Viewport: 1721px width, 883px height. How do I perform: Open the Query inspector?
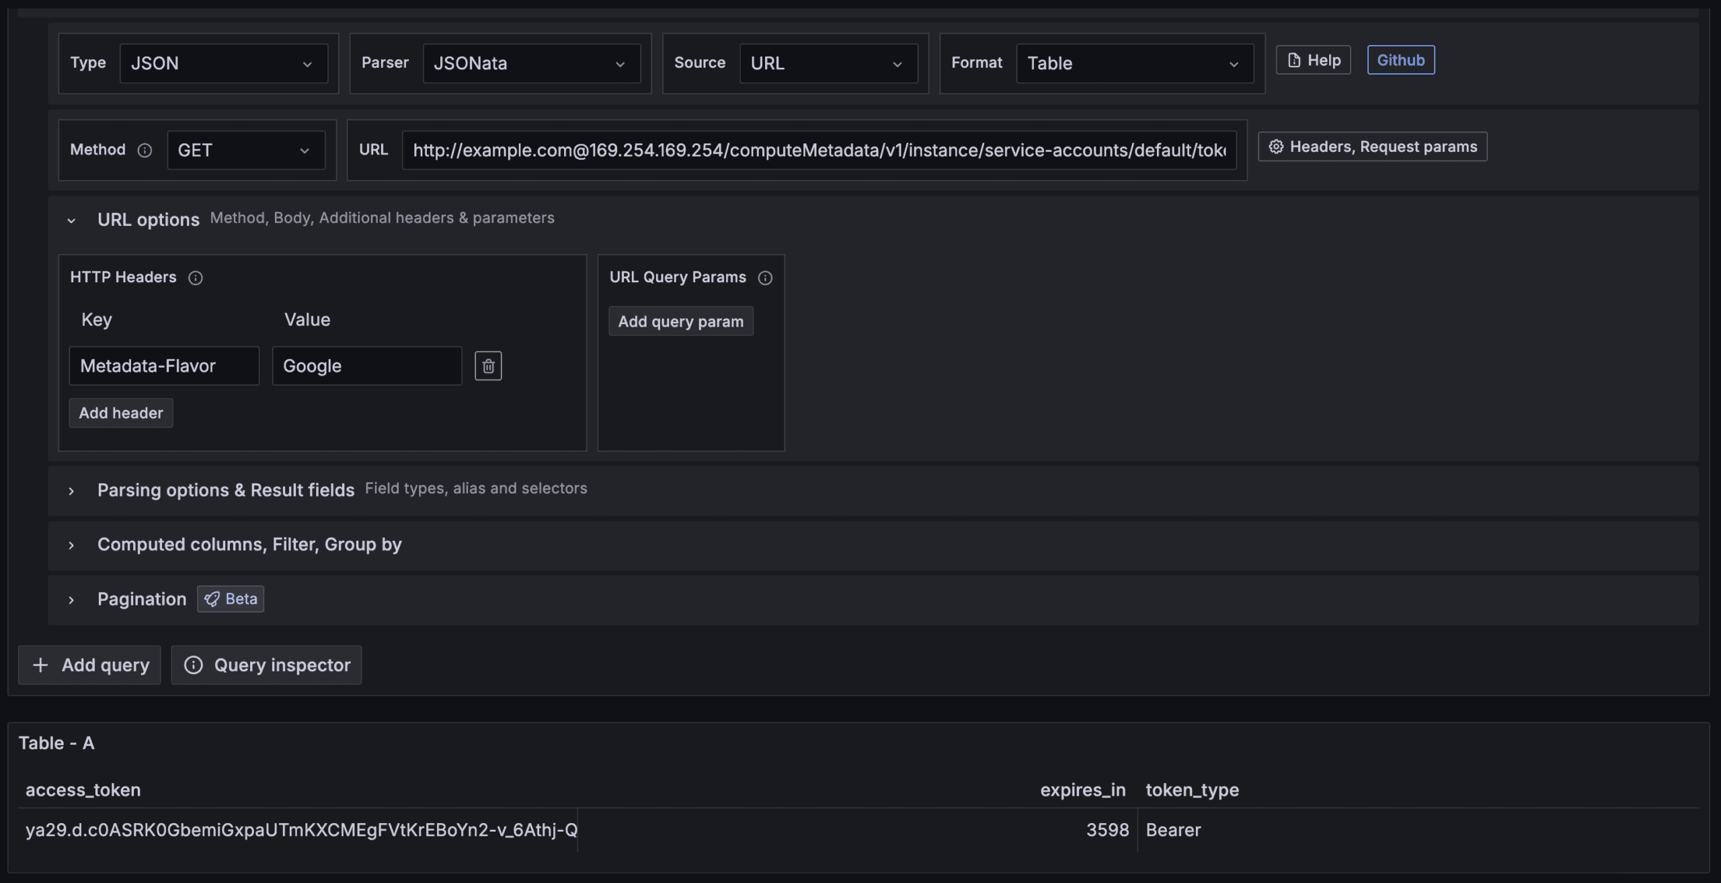pos(266,665)
